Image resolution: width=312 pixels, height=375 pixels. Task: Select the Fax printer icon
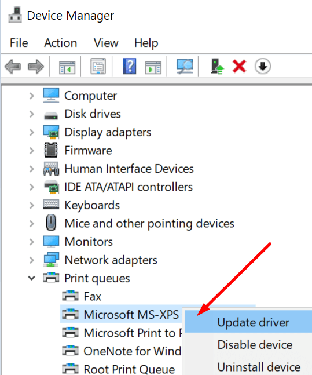click(x=70, y=296)
